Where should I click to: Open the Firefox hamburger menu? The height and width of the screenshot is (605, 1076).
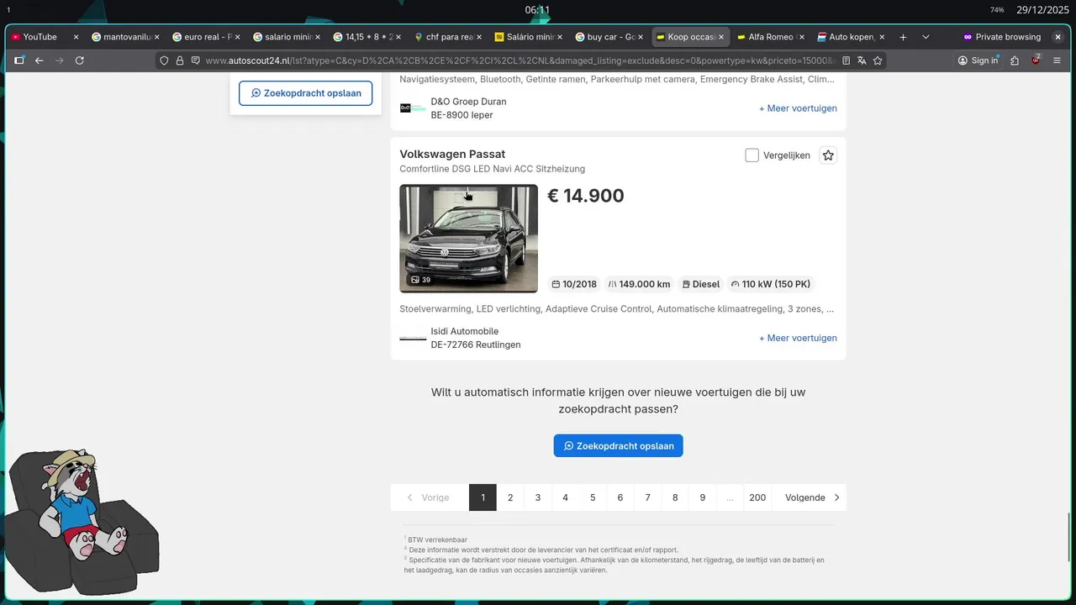click(x=1058, y=60)
